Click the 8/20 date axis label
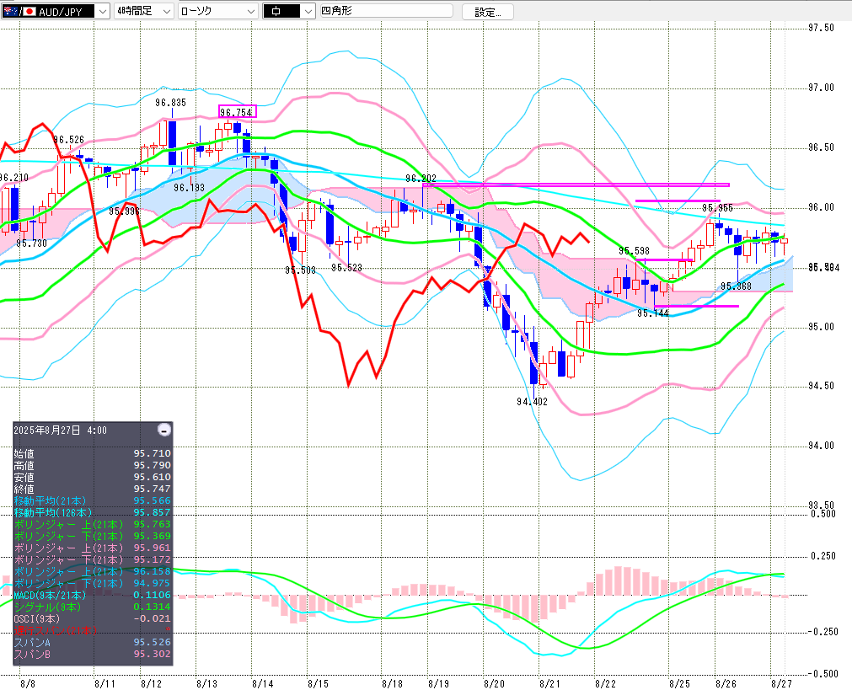Screen dimensions: 852x690 (x=494, y=683)
